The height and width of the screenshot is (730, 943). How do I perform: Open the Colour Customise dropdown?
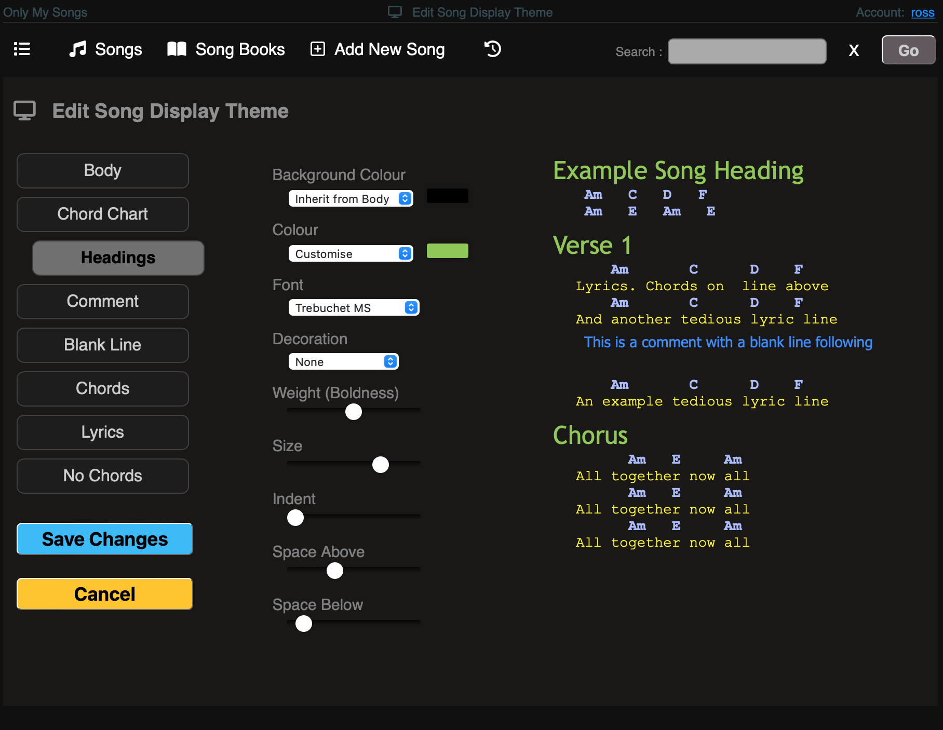click(x=351, y=254)
